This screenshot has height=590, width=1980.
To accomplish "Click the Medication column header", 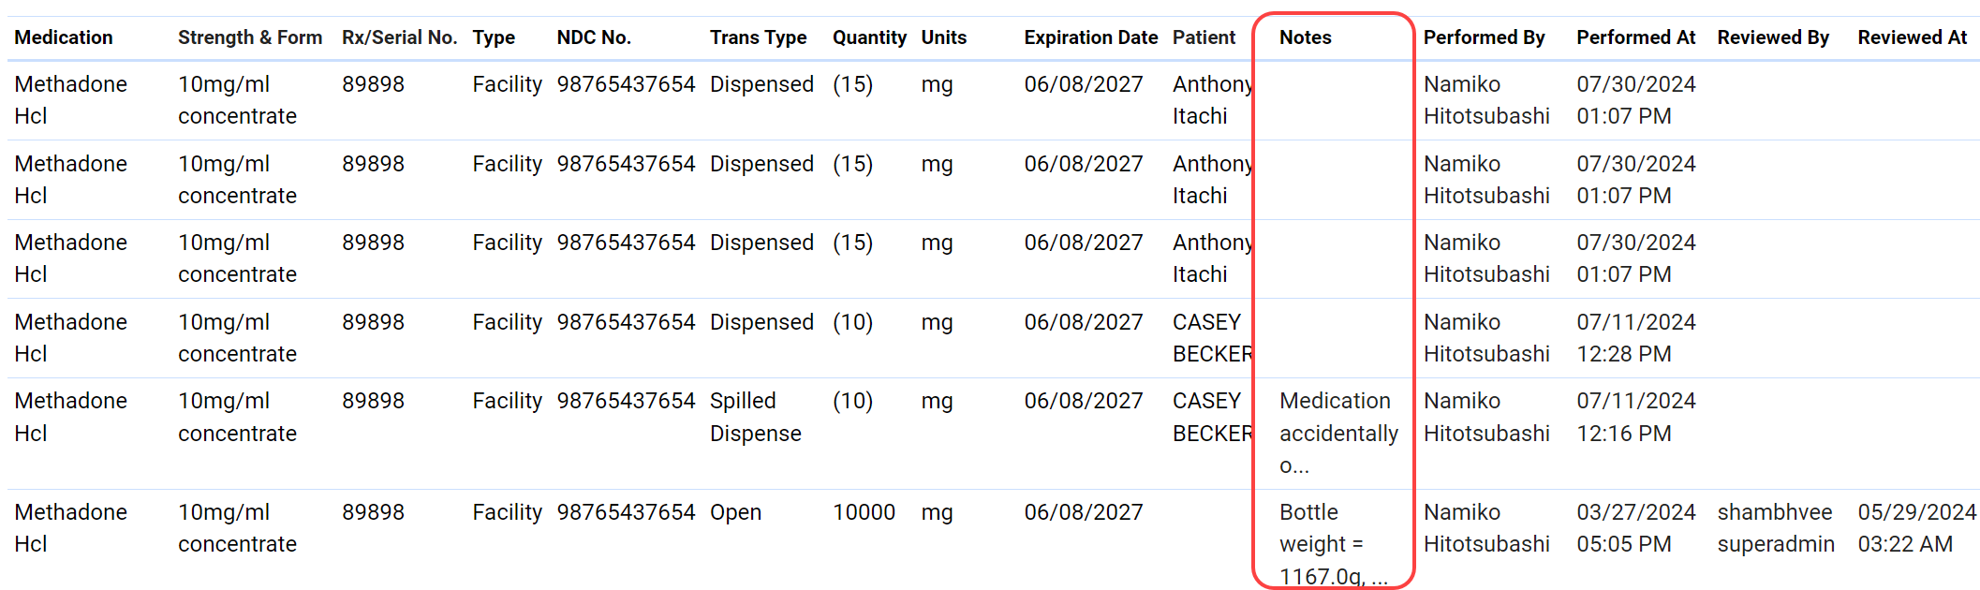I will (x=64, y=37).
